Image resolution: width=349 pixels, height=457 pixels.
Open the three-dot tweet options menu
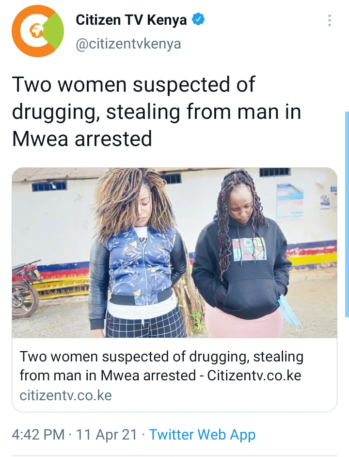330,20
